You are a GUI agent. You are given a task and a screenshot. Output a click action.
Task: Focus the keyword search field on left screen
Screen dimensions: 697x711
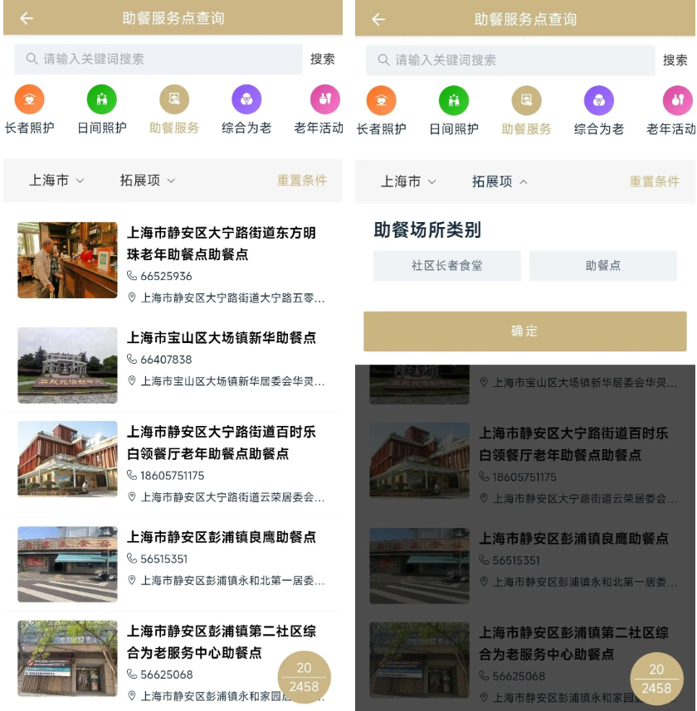click(158, 59)
